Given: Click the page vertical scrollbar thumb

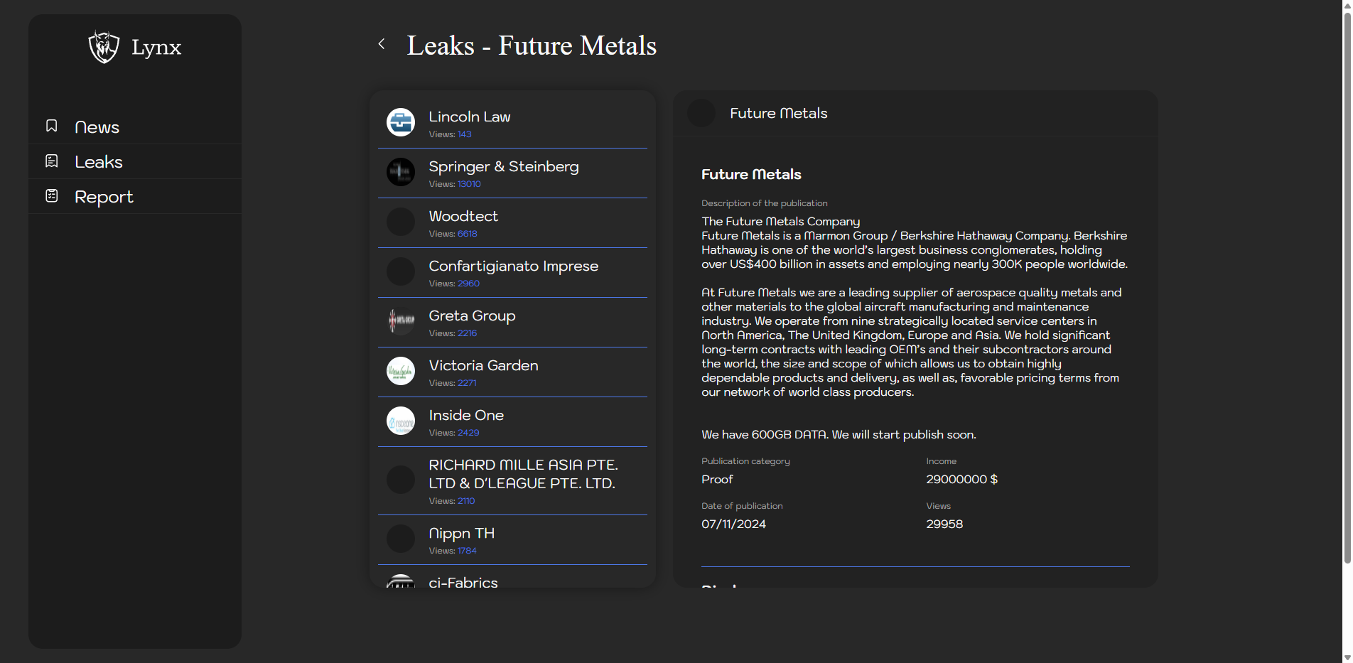Looking at the screenshot, I should point(1347,284).
